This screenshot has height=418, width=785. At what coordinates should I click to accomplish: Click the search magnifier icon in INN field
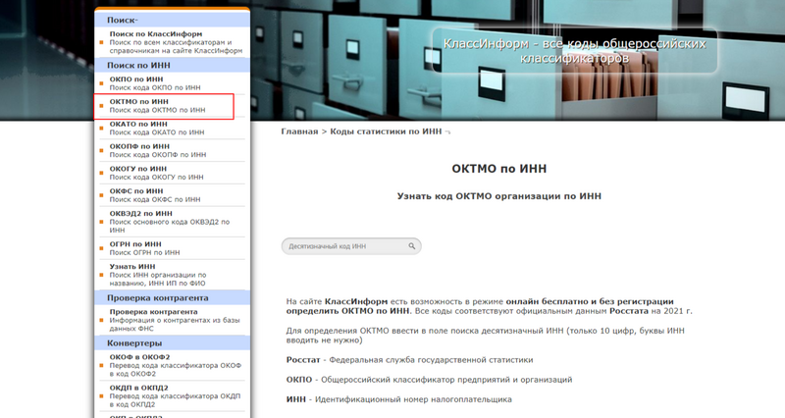coord(411,245)
